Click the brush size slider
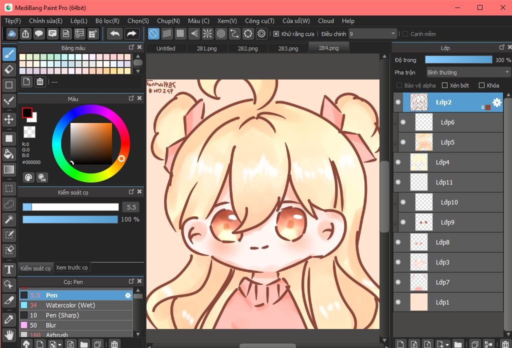Image resolution: width=512 pixels, height=348 pixels. [70, 207]
